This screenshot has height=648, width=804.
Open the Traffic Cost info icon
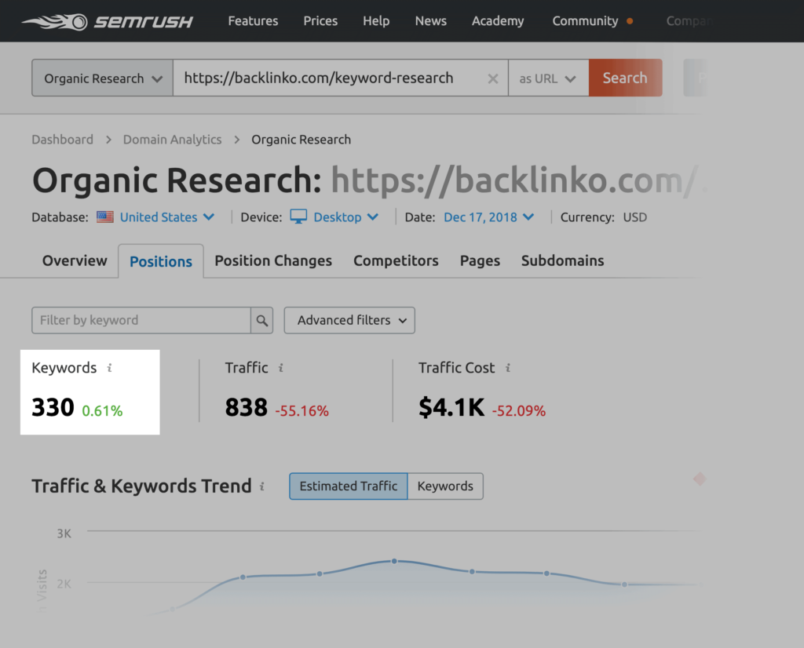[x=508, y=368]
